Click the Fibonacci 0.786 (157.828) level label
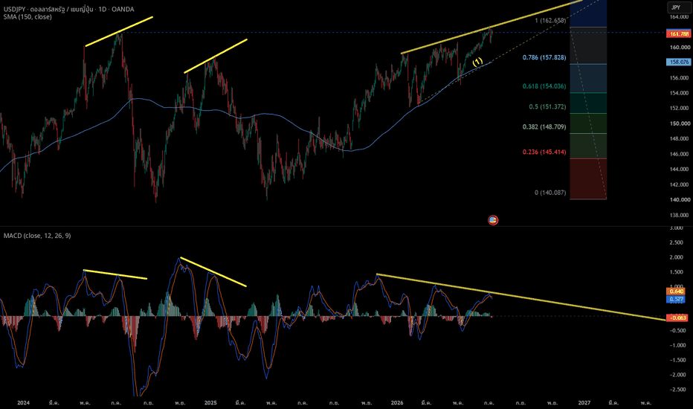This screenshot has width=693, height=409. pos(544,57)
